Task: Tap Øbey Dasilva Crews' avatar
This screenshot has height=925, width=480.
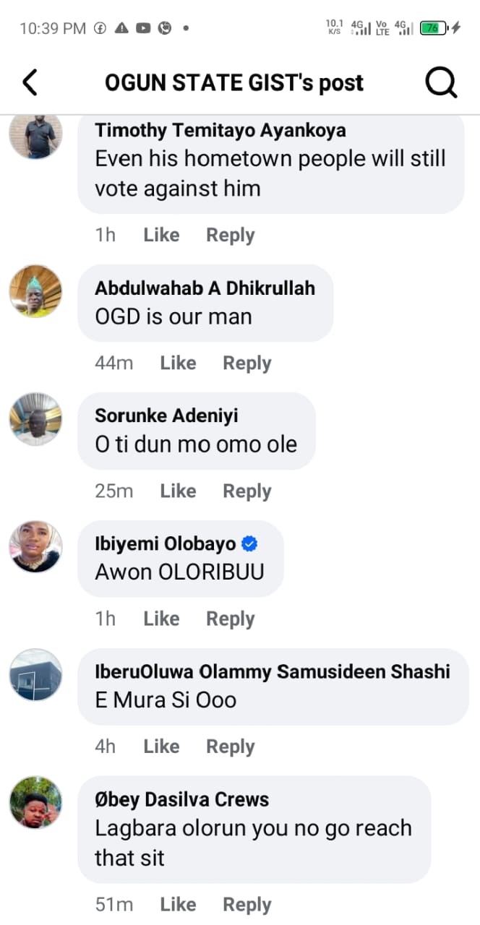Action: 35,803
